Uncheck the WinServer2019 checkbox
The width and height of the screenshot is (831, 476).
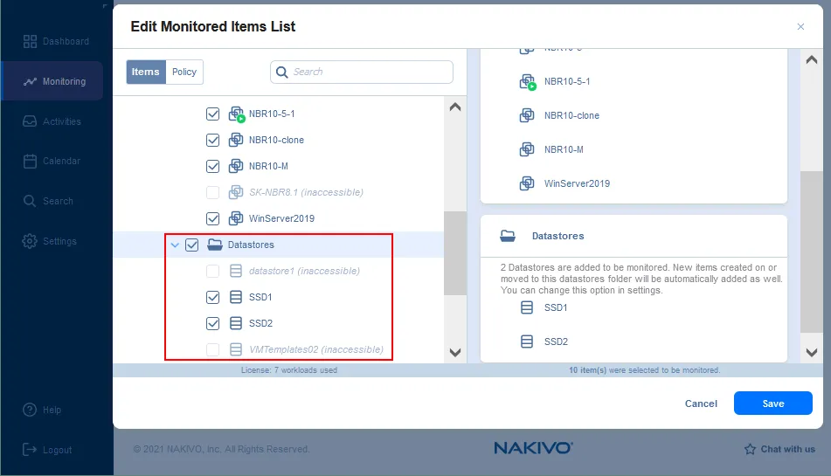[x=212, y=218]
